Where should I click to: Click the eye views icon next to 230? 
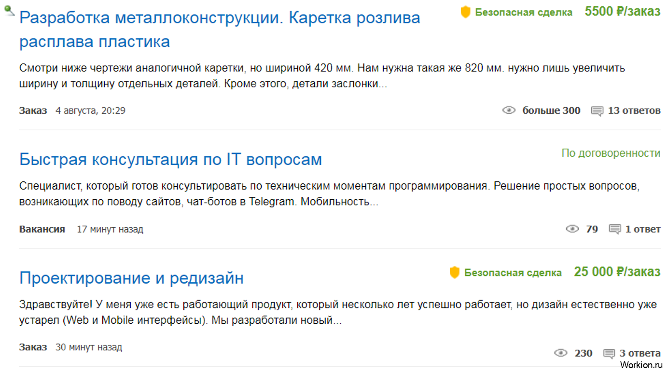[x=560, y=353]
